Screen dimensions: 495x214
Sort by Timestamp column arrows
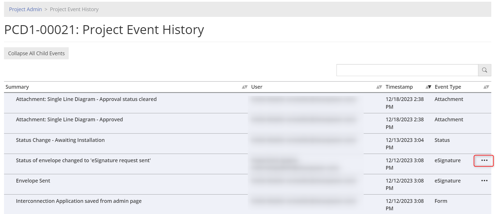pos(428,87)
